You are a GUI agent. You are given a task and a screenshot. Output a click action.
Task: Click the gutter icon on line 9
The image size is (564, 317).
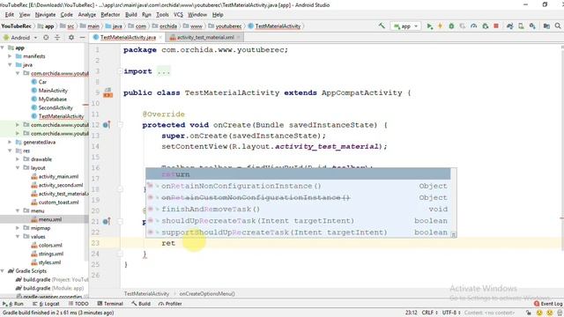[108, 92]
